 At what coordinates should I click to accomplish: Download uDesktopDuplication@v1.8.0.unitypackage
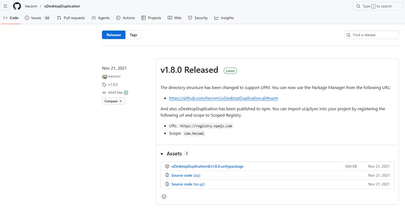pyautogui.click(x=207, y=167)
